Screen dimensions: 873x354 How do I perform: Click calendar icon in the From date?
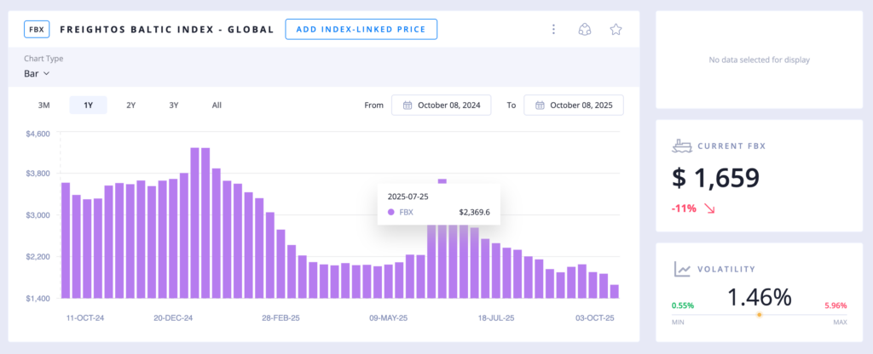tap(408, 106)
